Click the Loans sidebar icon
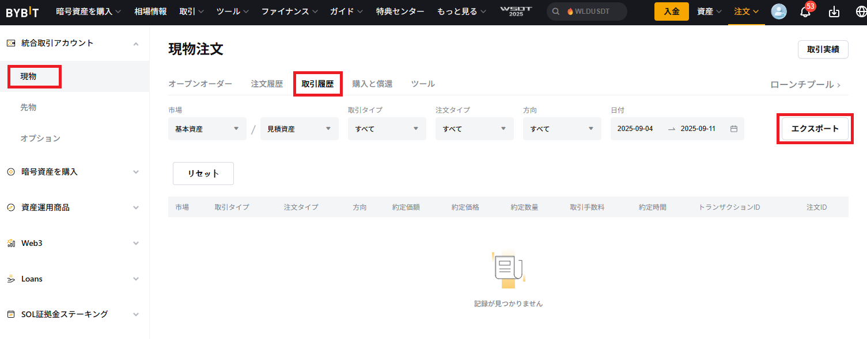This screenshot has width=867, height=339. [x=10, y=279]
